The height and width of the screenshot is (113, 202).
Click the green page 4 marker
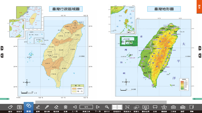[5, 99]
